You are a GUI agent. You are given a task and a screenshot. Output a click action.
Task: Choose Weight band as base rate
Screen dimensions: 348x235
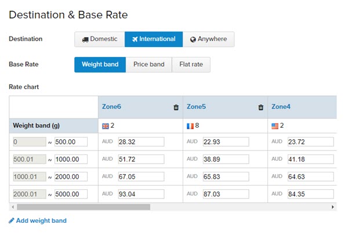(100, 64)
